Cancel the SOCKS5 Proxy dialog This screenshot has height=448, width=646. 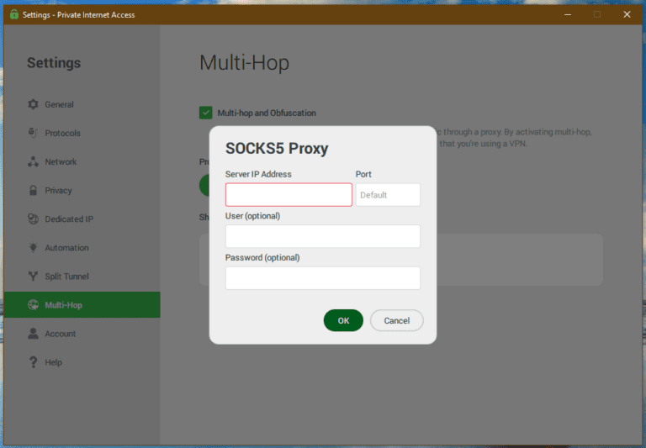point(397,320)
